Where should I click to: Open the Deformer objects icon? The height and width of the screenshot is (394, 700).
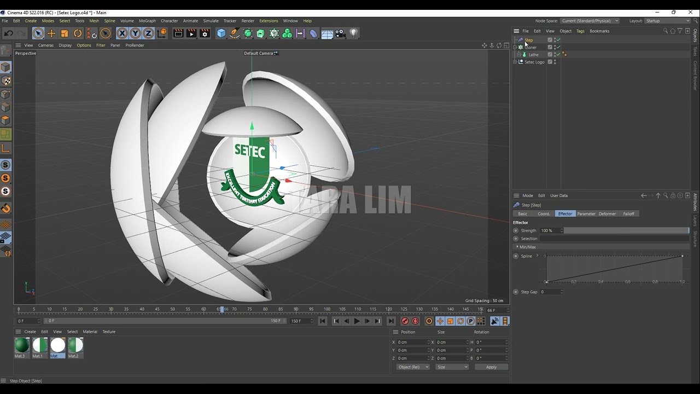coord(313,33)
